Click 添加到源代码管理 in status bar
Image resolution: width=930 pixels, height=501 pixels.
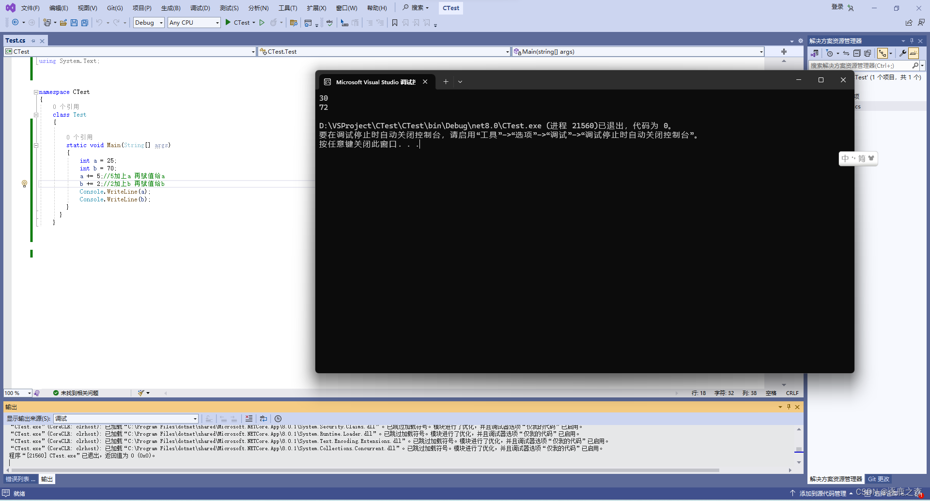click(822, 493)
